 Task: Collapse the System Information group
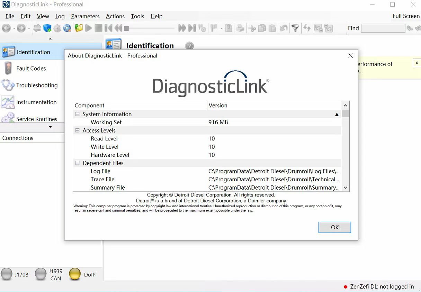coord(77,114)
